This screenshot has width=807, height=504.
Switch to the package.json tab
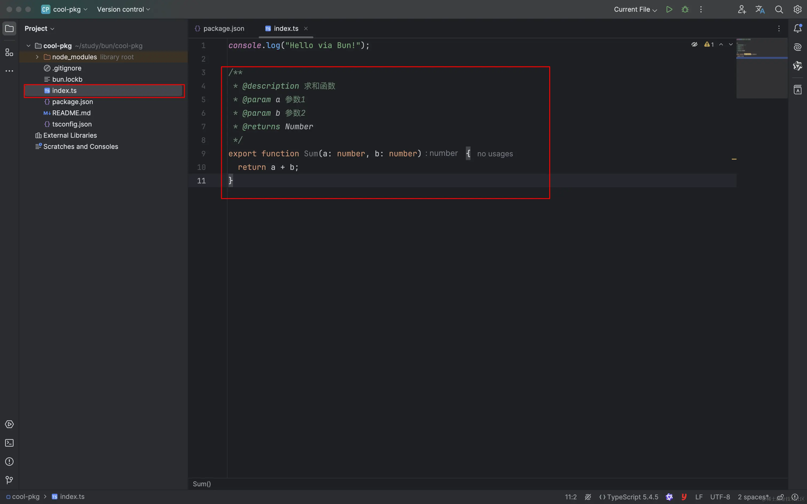219,29
